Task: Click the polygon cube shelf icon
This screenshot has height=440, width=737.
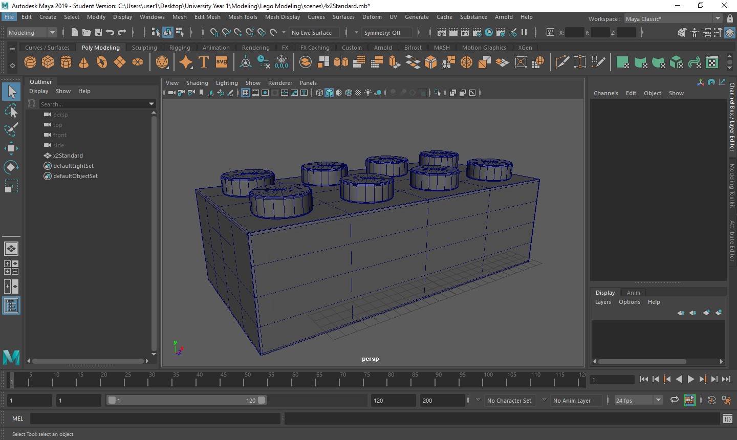Action: 48,62
